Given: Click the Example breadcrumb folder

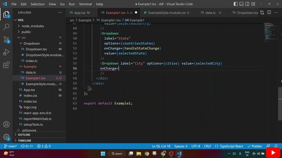Looking at the screenshot, I should pyautogui.click(x=85, y=20).
